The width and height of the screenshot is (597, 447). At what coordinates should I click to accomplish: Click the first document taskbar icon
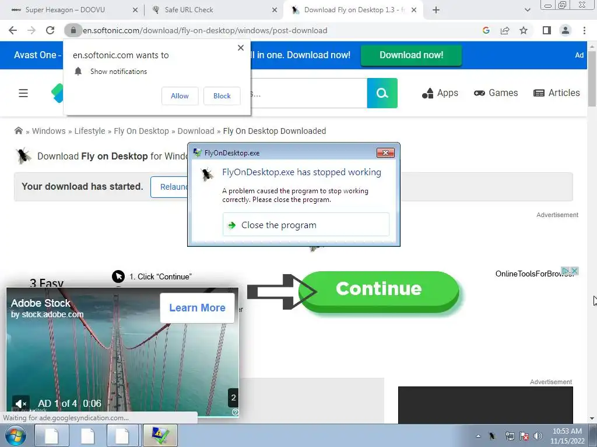click(52, 435)
